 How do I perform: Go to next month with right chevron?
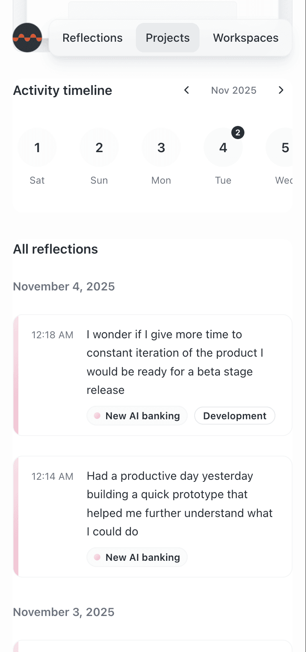281,90
